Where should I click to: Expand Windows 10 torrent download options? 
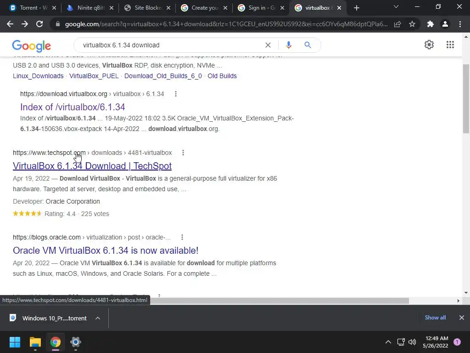(x=98, y=318)
